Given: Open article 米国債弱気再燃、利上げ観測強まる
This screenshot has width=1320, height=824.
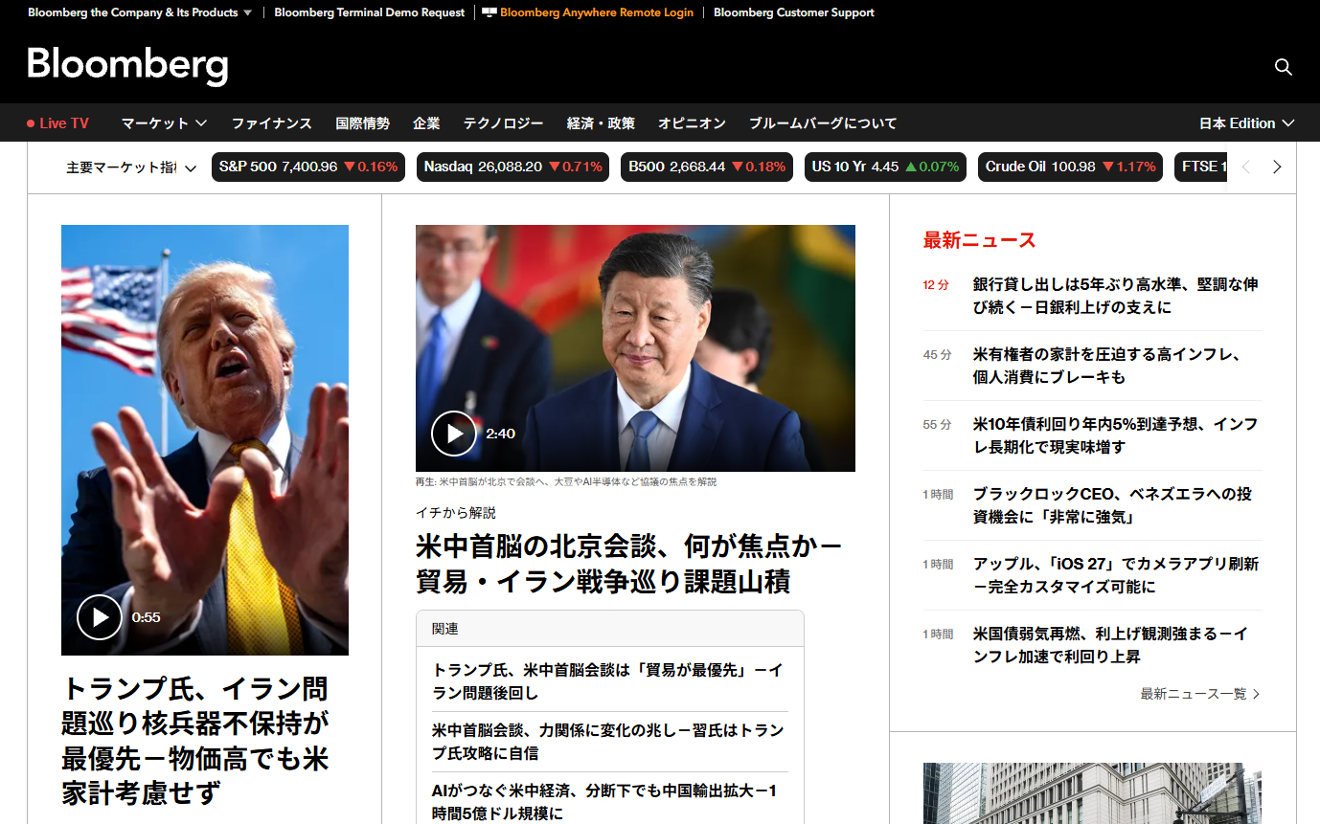Looking at the screenshot, I should [1110, 645].
